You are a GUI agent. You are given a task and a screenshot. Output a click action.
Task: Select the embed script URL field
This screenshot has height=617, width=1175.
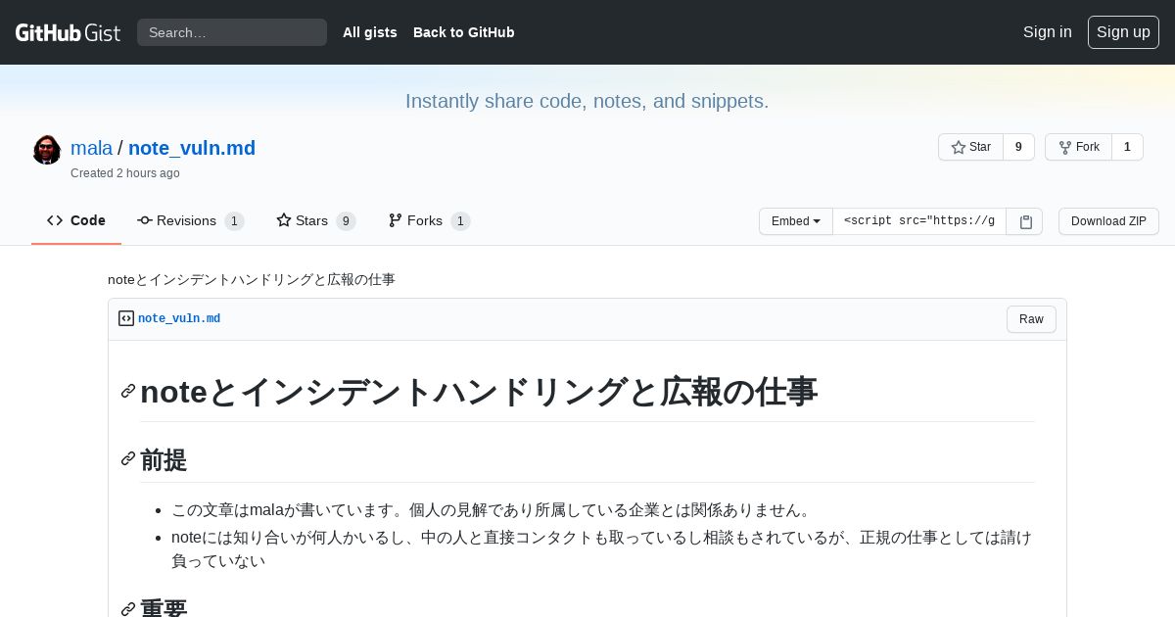point(919,221)
